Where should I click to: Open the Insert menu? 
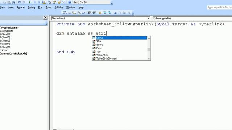point(11,7)
